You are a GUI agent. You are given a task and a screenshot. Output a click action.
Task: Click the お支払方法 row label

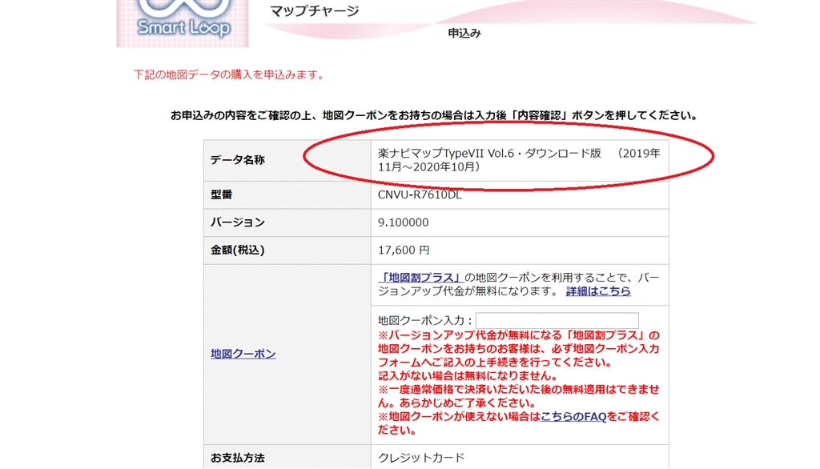pyautogui.click(x=237, y=458)
